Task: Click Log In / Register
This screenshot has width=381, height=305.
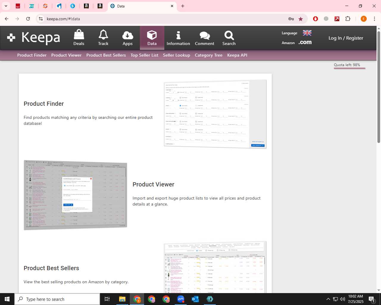Action: [x=346, y=38]
